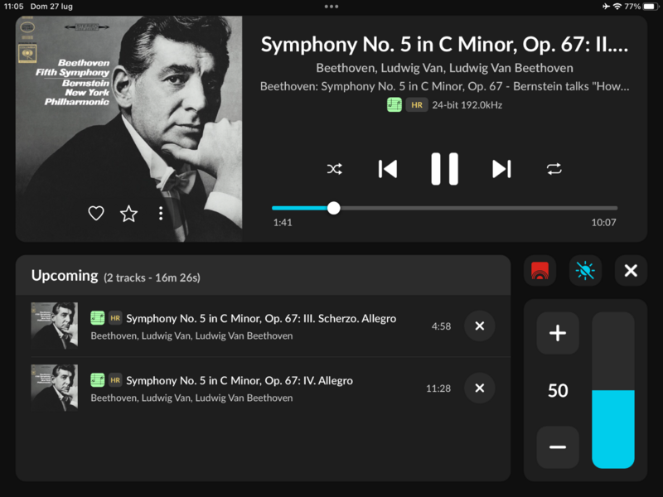The image size is (663, 497).
Task: Remove III. Scherzo. Allegro from upcoming queue
Action: (479, 326)
